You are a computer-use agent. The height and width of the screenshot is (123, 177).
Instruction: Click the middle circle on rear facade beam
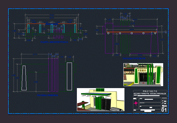pyautogui.click(x=132, y=33)
